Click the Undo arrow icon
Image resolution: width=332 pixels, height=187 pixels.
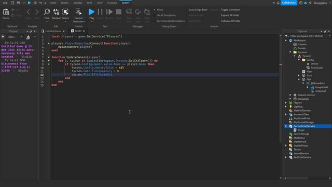coord(40,3)
